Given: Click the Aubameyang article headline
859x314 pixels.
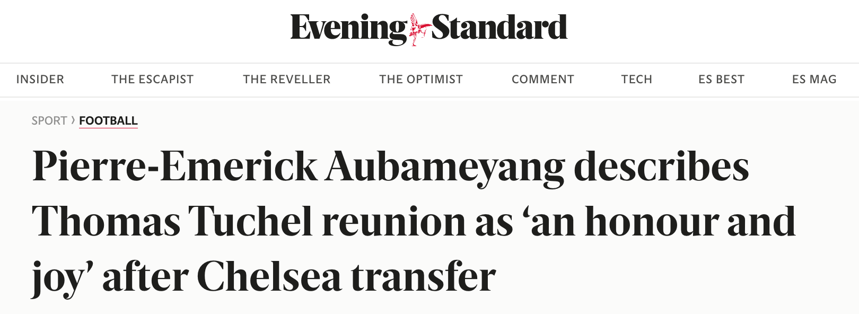Looking at the screenshot, I should click(x=414, y=222).
